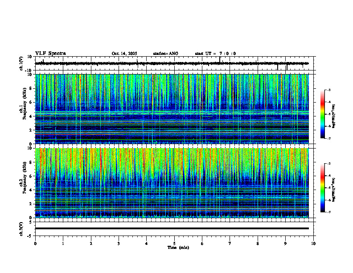Click the "8" kHz tick on ch.1 spectrogram
The image size is (353, 273).
(x=31, y=88)
